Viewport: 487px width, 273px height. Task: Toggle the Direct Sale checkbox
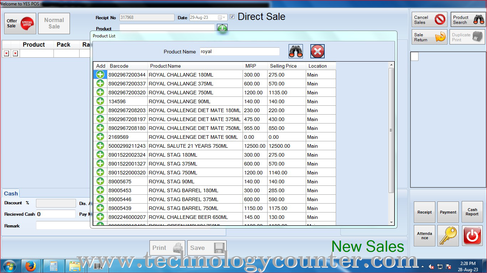pyautogui.click(x=232, y=17)
